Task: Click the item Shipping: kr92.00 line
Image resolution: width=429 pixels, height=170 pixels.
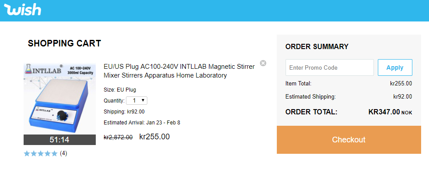Action: pos(124,112)
